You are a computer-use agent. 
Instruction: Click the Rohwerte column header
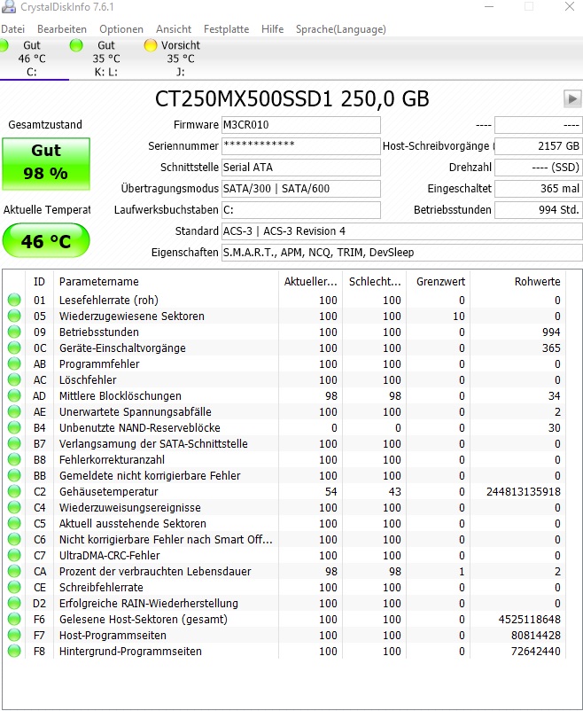click(517, 282)
